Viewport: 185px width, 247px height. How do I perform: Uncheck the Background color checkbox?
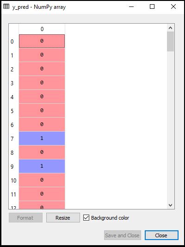[86, 218]
